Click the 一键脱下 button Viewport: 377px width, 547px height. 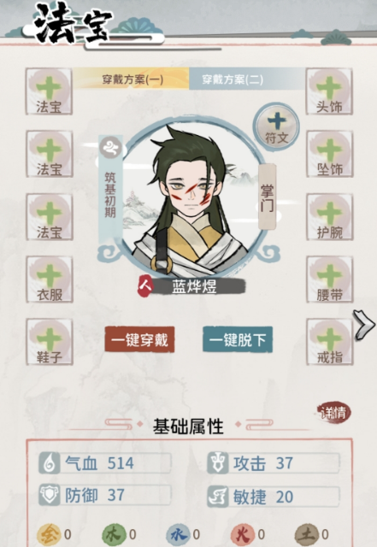pyautogui.click(x=238, y=339)
